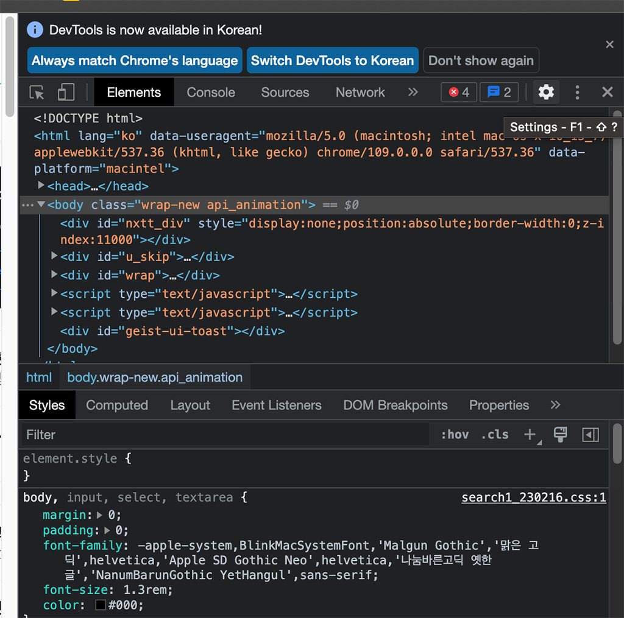Click body.wrap-new.api_animation breadcrumb
Viewport: 624px width, 618px height.
click(x=155, y=377)
